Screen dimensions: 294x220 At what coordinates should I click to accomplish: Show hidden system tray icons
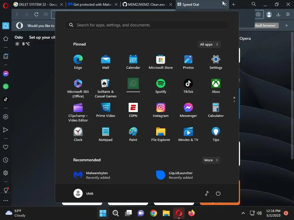pos(243,213)
